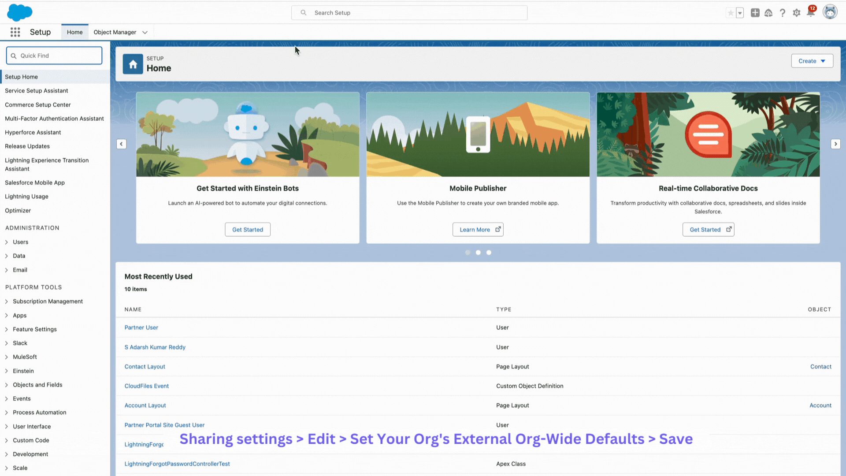Click the Get Started with Einstein Bots button
Screen dimensions: 846x476
[248, 230]
